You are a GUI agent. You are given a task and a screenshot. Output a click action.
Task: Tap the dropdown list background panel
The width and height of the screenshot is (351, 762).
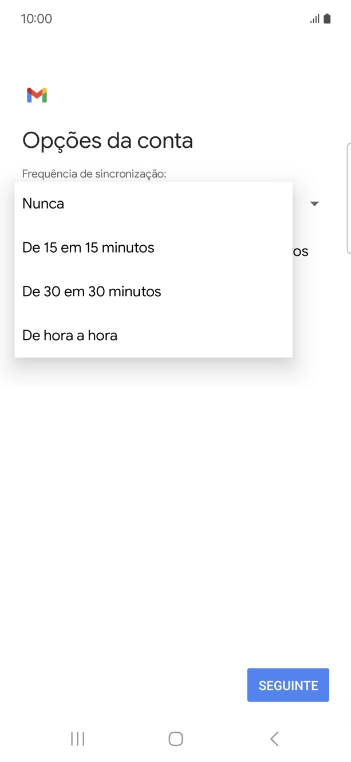[153, 269]
